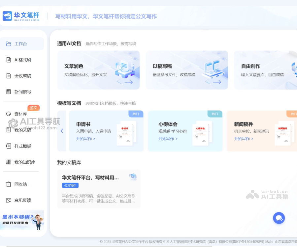
Task: Open the floating chat assistant button
Action: tap(279, 218)
